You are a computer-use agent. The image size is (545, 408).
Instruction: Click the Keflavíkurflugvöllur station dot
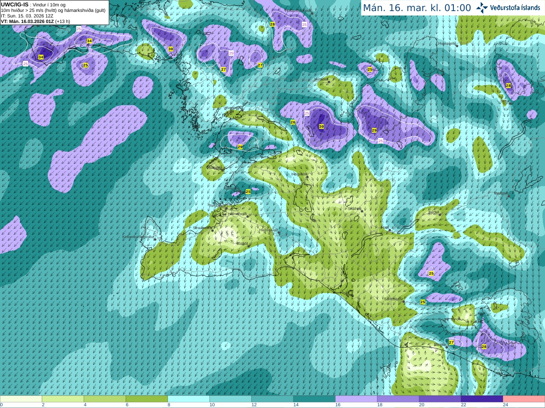155,239
